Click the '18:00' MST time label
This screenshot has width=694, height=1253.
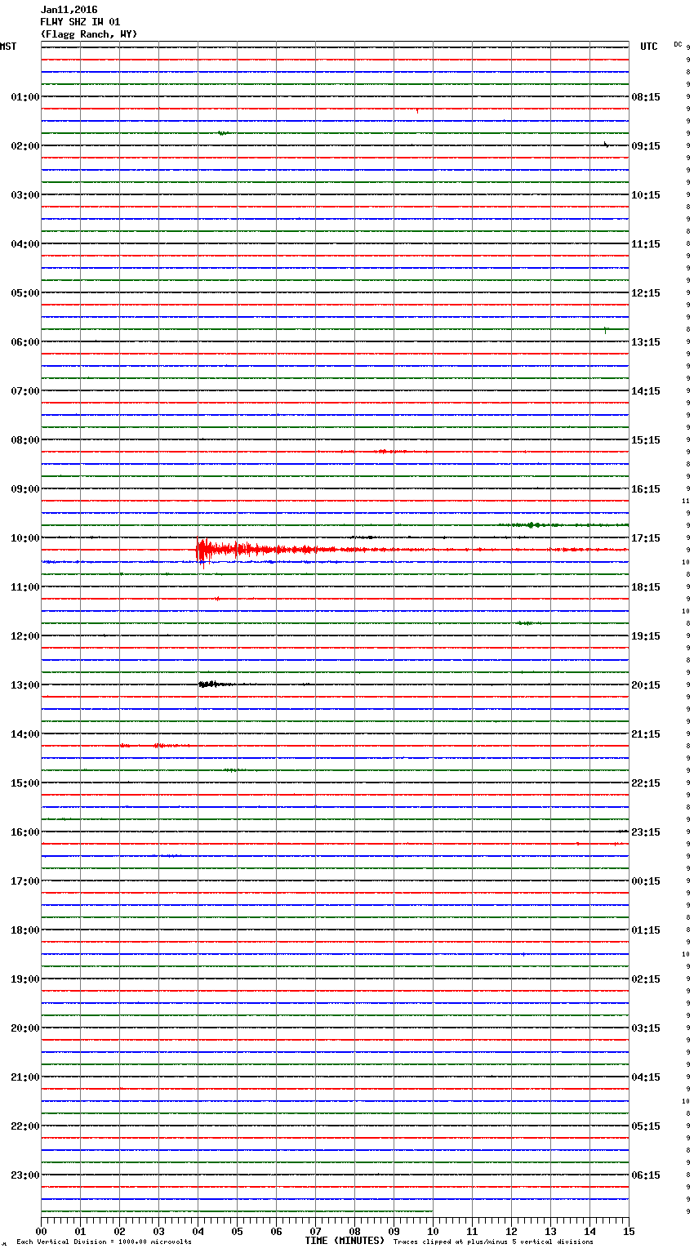coord(25,930)
